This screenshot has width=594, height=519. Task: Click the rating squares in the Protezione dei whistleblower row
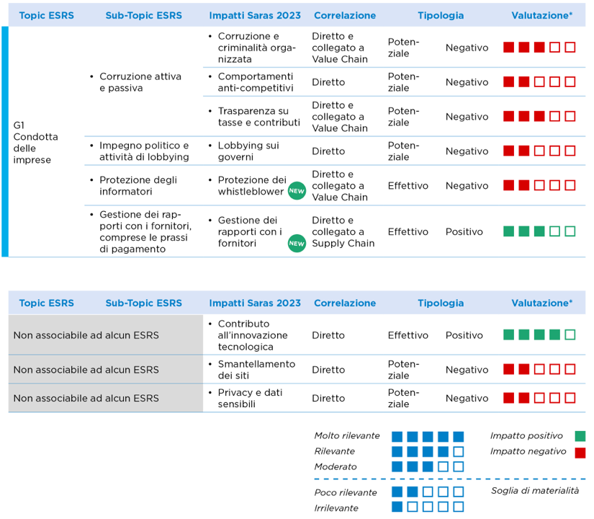[539, 185]
